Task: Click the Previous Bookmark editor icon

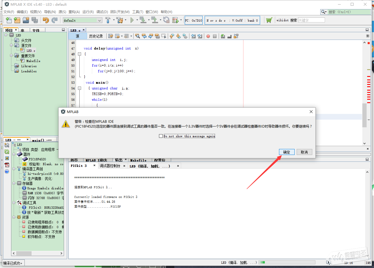Action: tap(172, 36)
